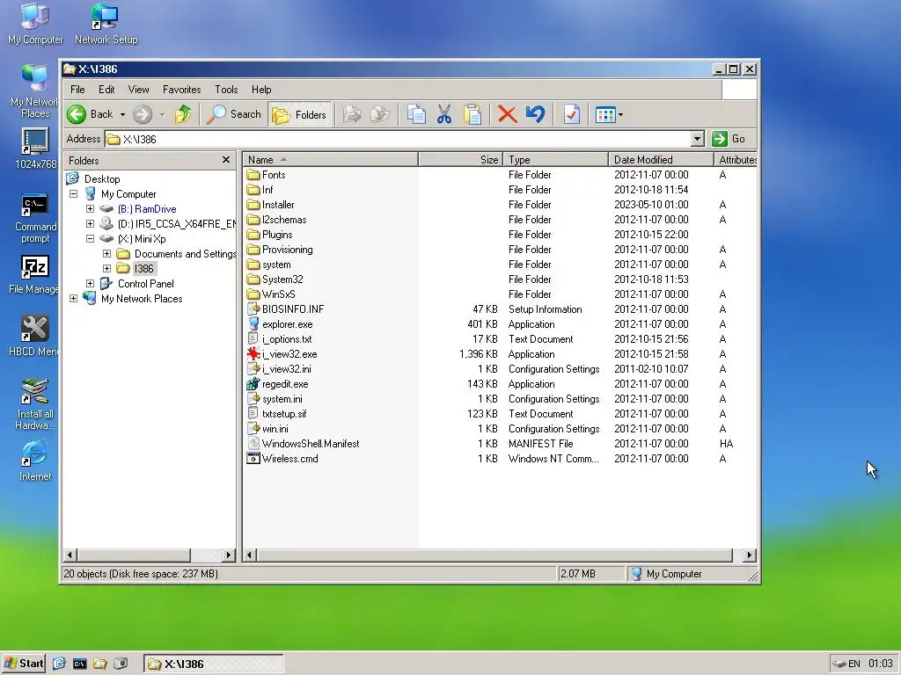Click the Properties checkmark icon
The width and height of the screenshot is (901, 675).
[571, 114]
